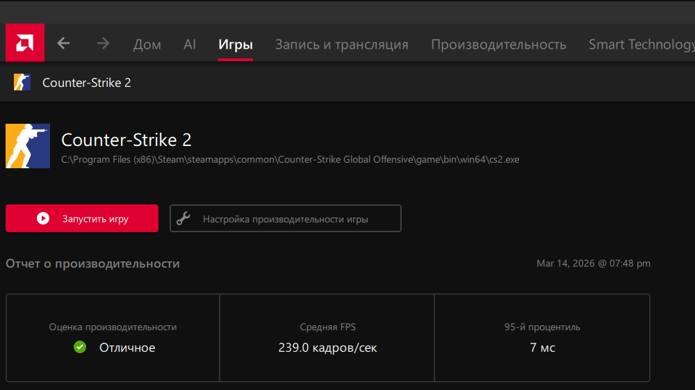Click the forward navigation arrow
695x390 pixels.
pos(104,44)
